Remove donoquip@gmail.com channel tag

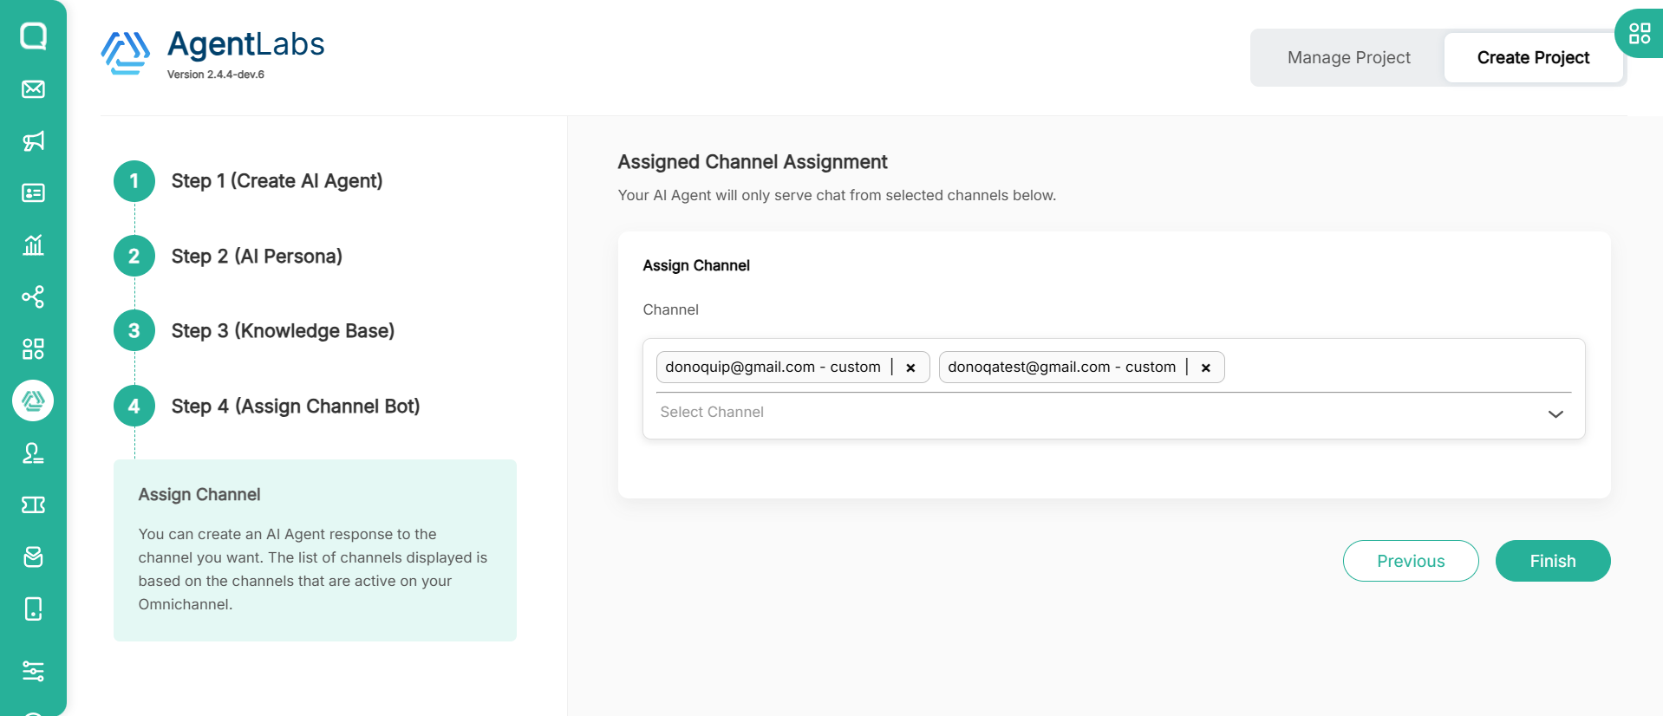[910, 368]
